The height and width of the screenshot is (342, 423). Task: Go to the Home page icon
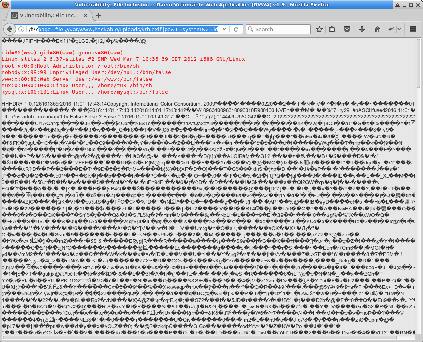tap(377, 29)
